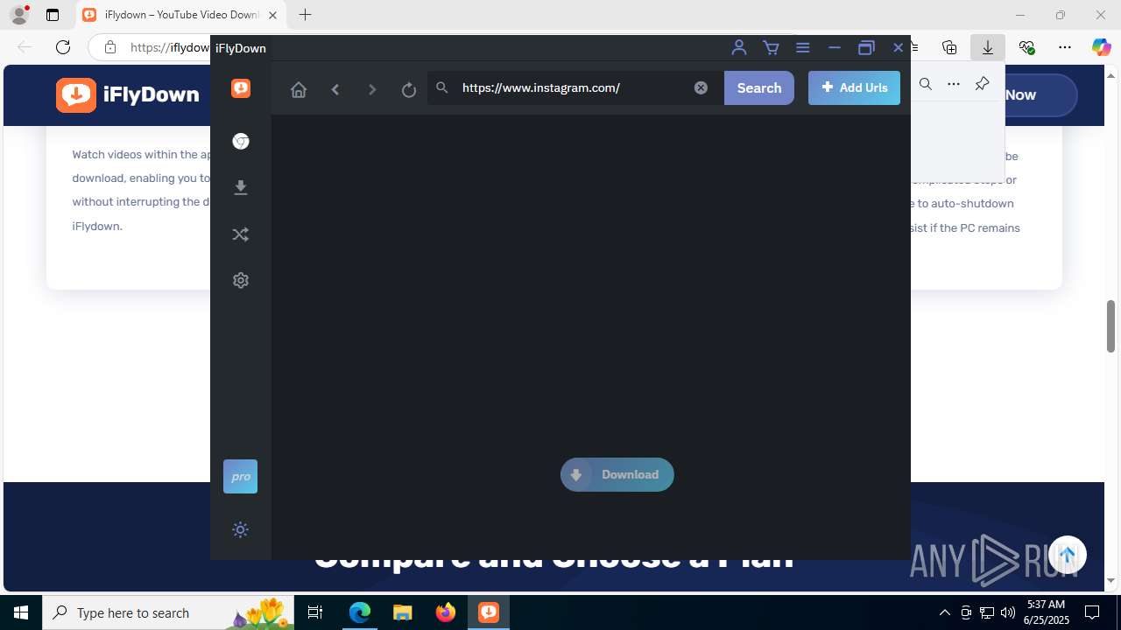Viewport: 1121px width, 630px height.
Task: Click the Download button at bottom
Action: click(617, 474)
